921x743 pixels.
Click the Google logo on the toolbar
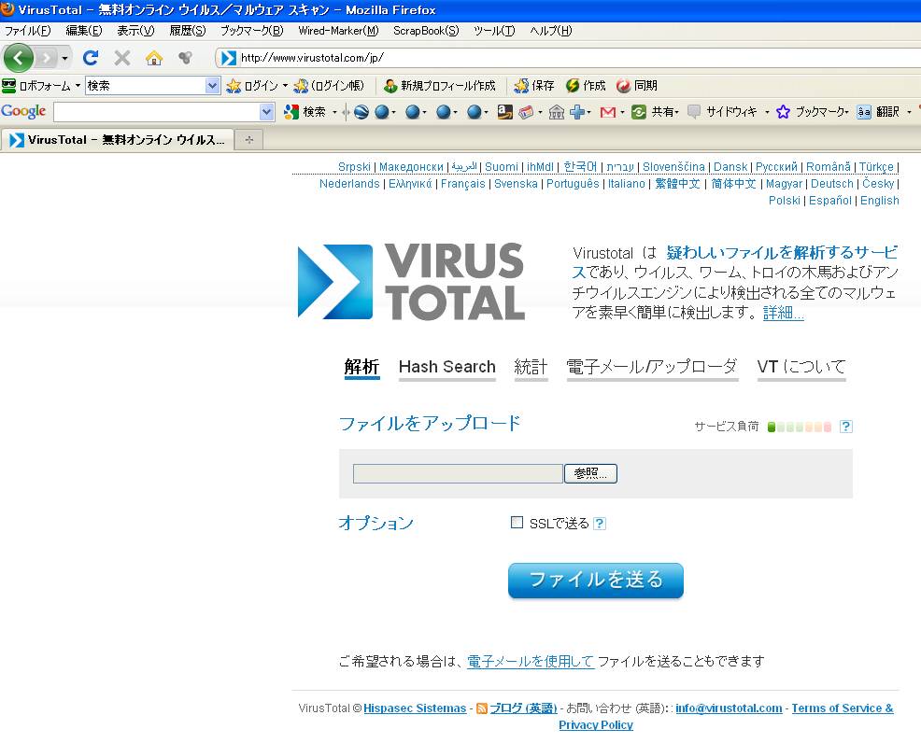point(23,111)
